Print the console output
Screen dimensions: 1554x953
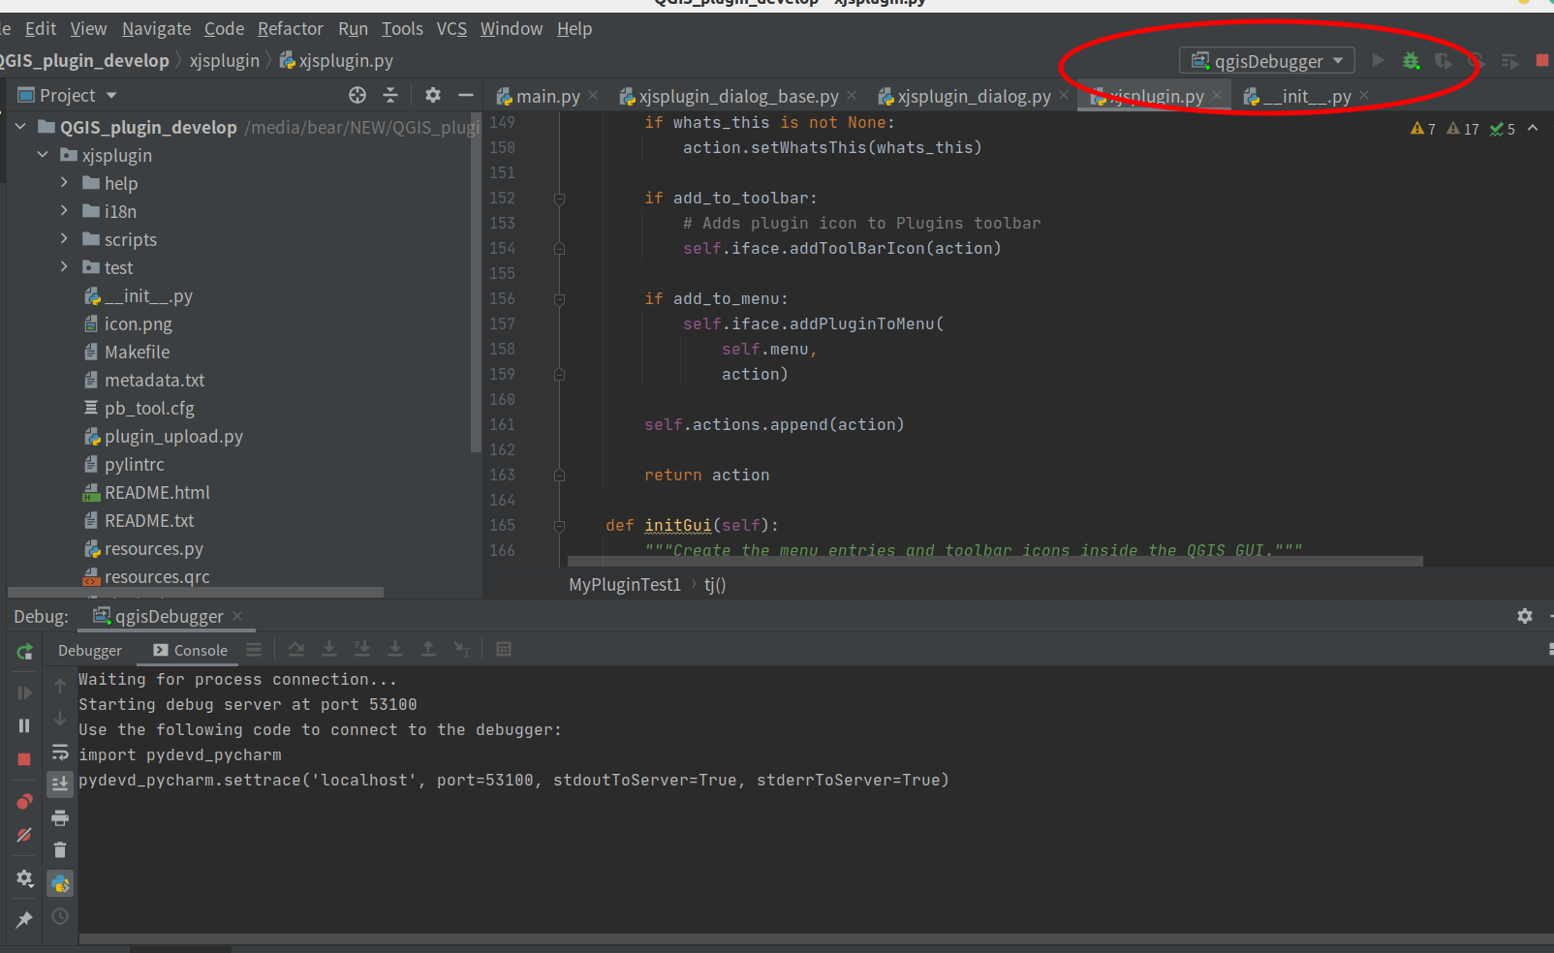click(x=60, y=817)
